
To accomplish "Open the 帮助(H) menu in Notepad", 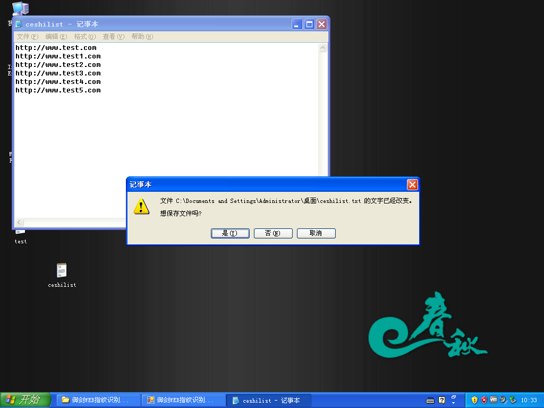I will pyautogui.click(x=142, y=37).
